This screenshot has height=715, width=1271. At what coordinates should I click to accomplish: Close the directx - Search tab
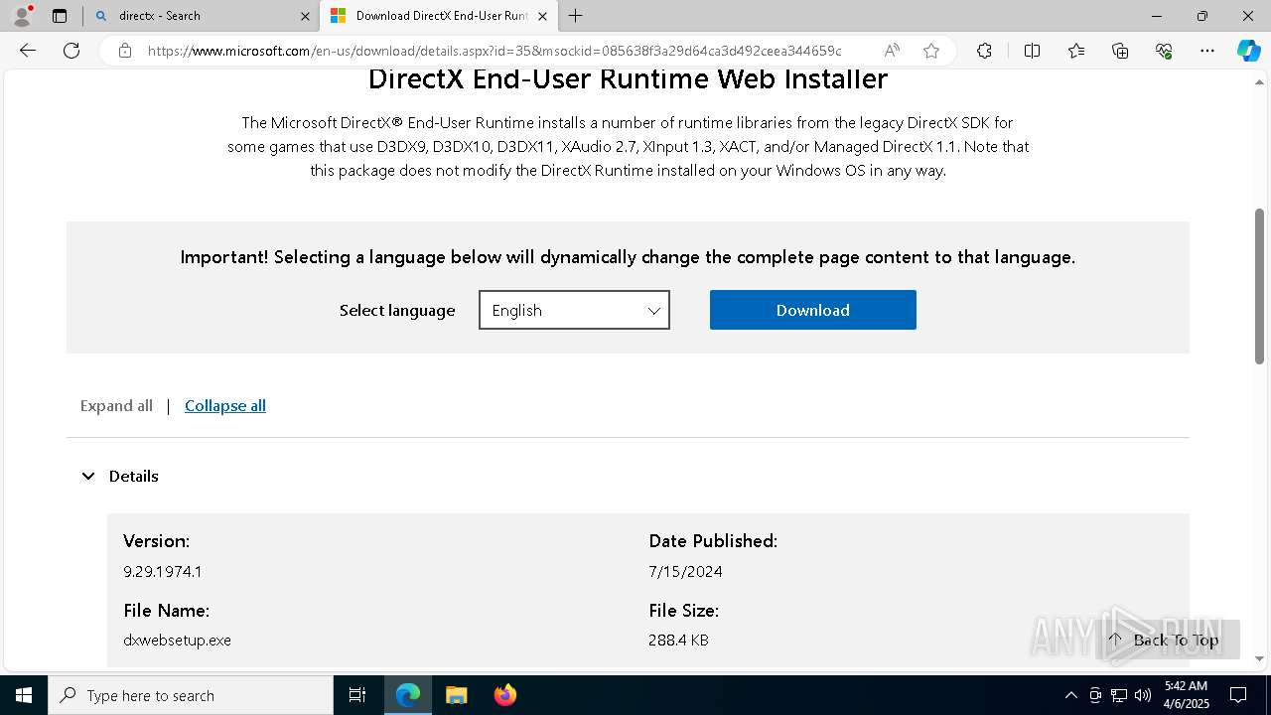pyautogui.click(x=305, y=16)
